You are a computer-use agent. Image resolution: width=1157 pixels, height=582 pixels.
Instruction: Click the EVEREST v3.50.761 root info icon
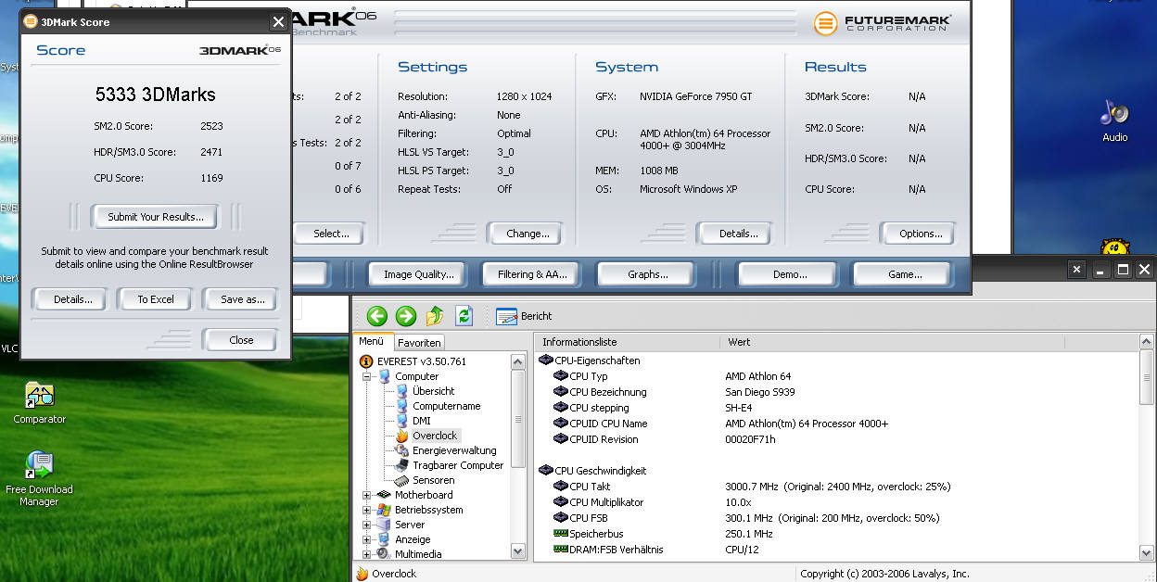[x=366, y=361]
